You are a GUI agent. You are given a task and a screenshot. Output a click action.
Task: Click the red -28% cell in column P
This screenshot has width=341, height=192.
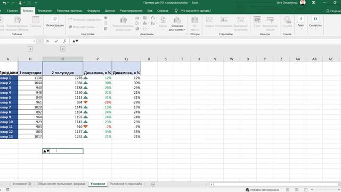[x=98, y=102]
